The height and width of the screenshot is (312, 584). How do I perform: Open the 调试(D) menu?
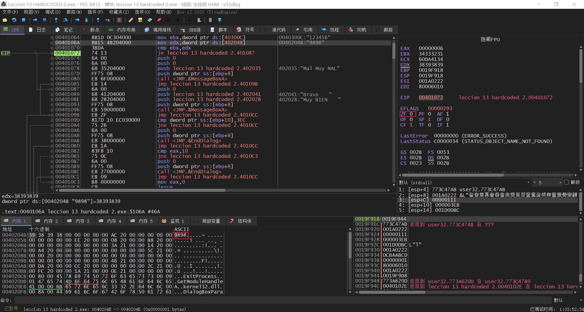53,12
